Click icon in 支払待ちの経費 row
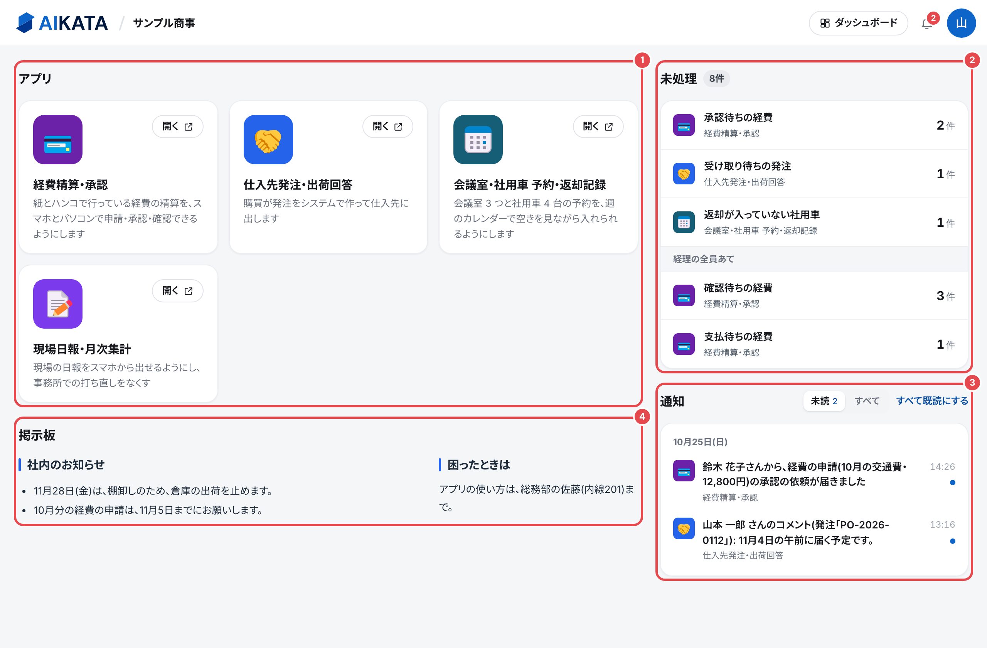The image size is (987, 648). coord(684,344)
